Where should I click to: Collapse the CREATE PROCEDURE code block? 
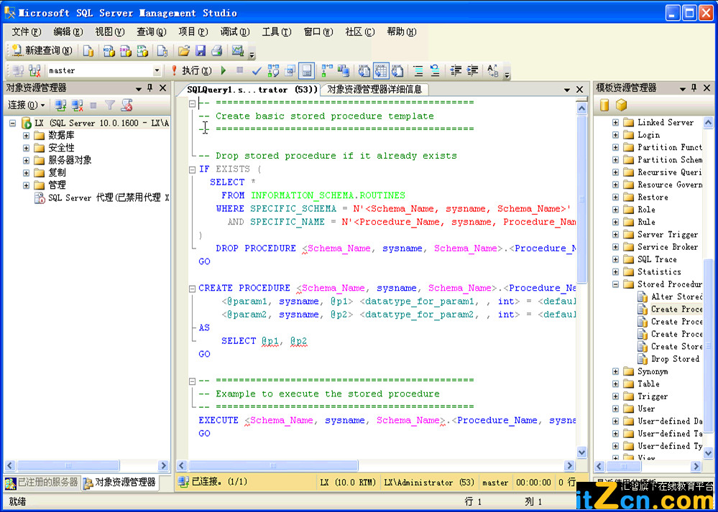tap(193, 289)
